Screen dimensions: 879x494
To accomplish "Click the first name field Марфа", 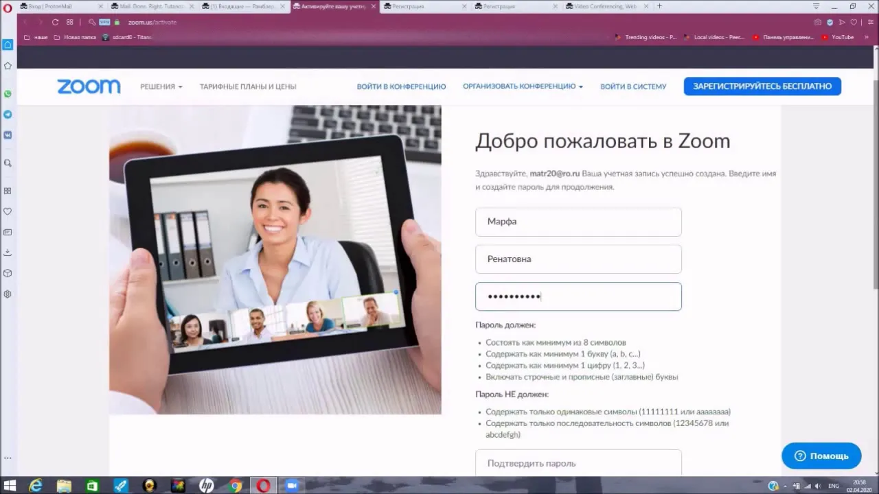I will (578, 222).
